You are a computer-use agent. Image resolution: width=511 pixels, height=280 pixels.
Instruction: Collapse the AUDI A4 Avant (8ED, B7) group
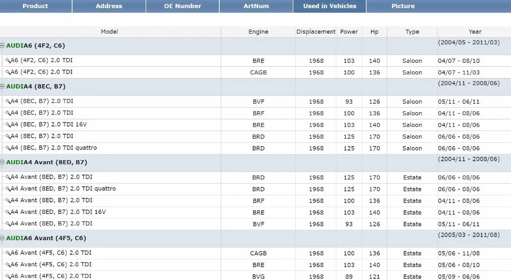coord(2,162)
